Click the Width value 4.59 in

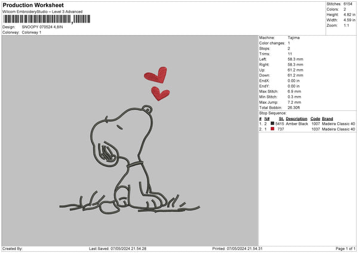(349, 20)
